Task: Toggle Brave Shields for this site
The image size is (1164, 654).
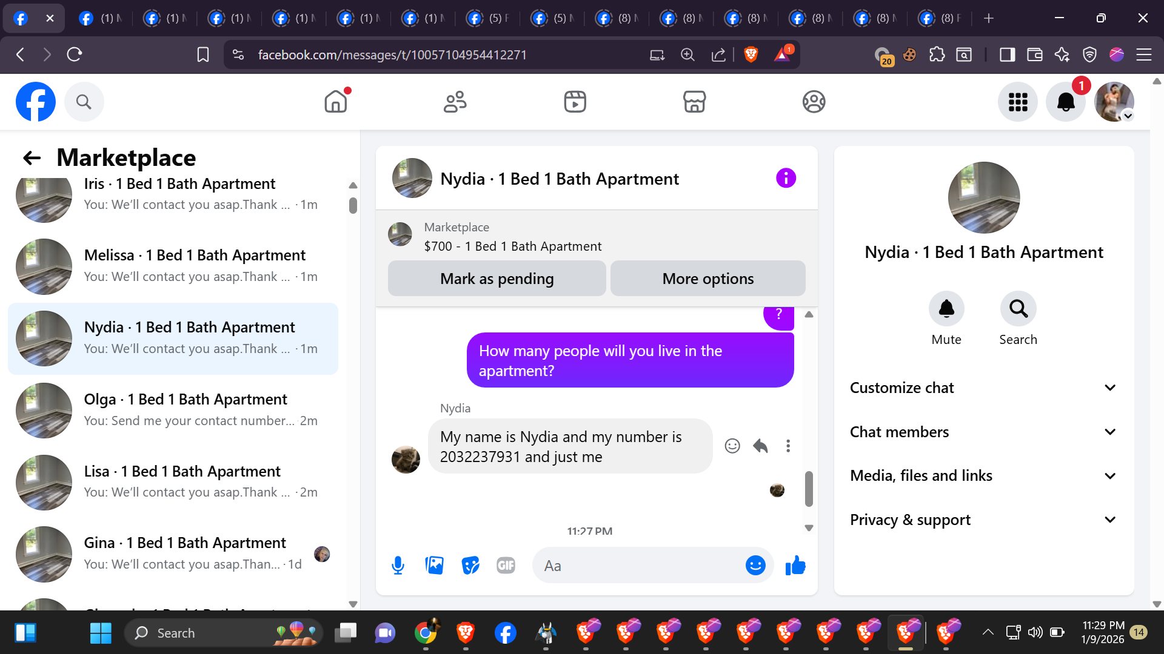Action: (x=751, y=55)
